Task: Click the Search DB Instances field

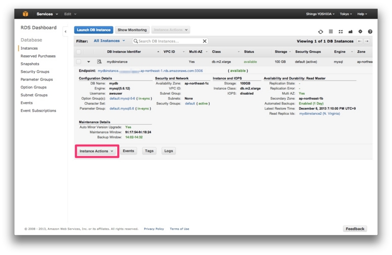Action: (170, 41)
